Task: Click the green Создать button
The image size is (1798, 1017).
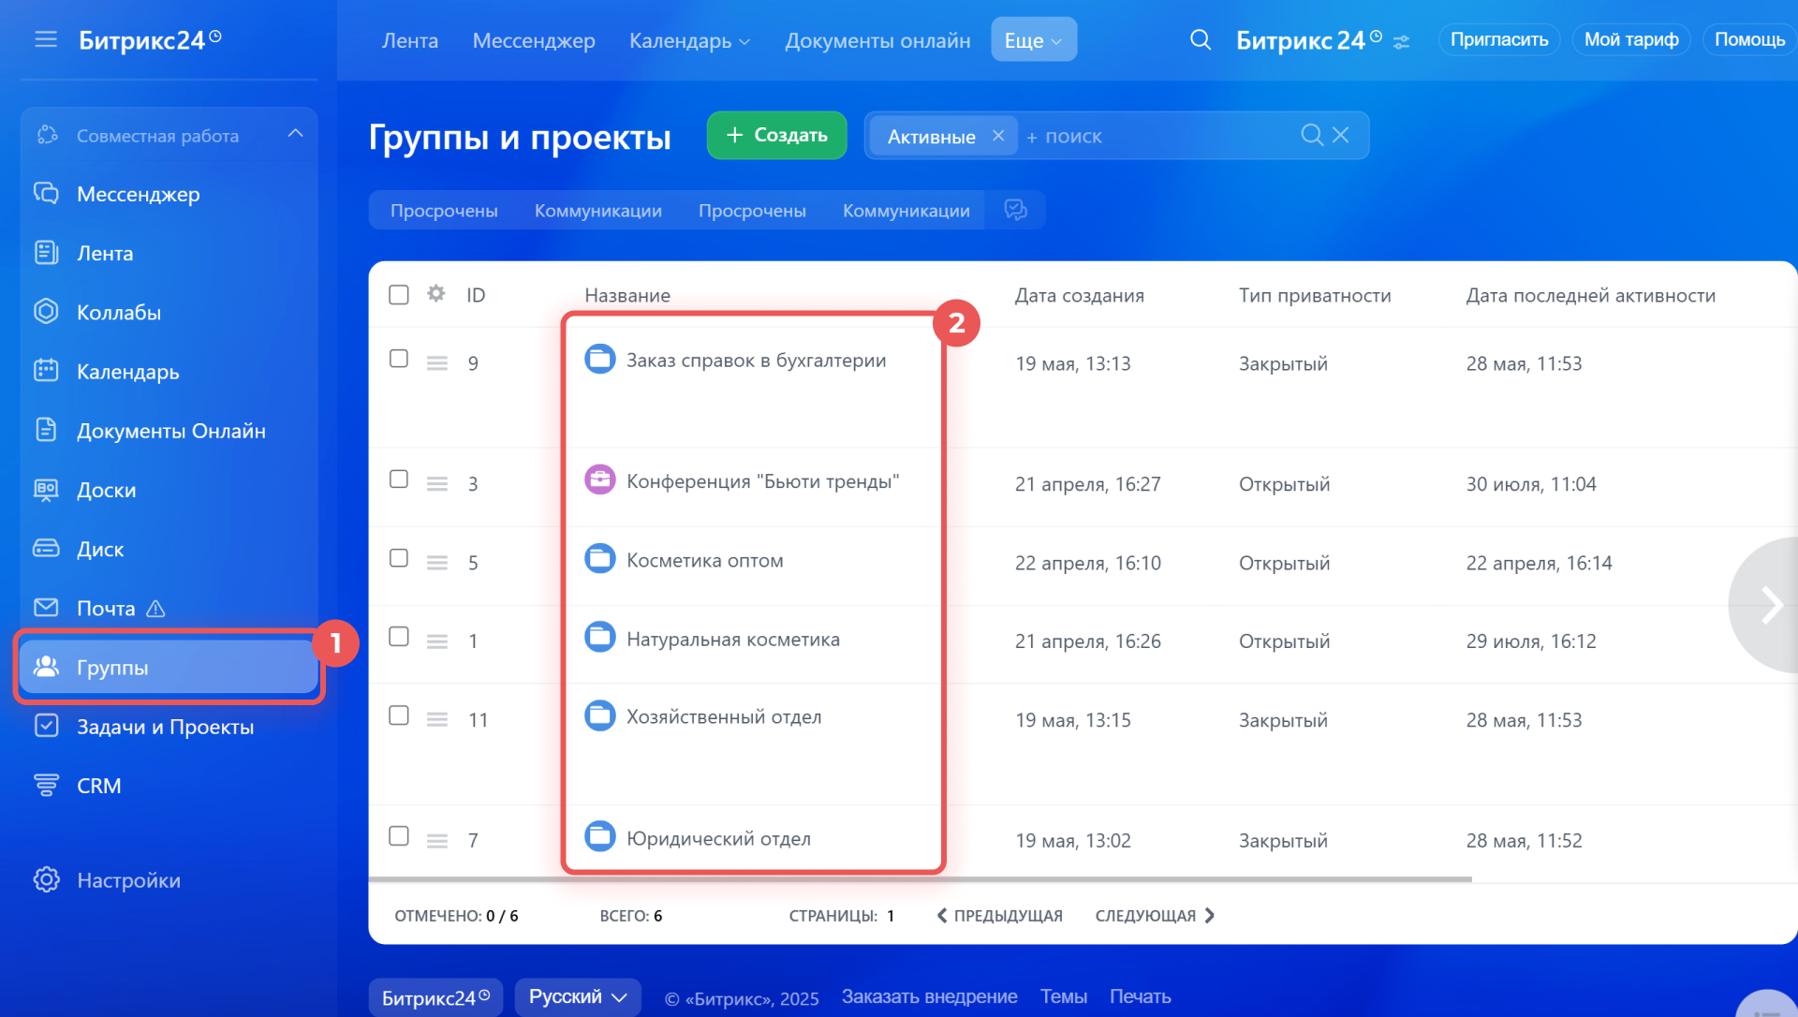Action: 776,135
